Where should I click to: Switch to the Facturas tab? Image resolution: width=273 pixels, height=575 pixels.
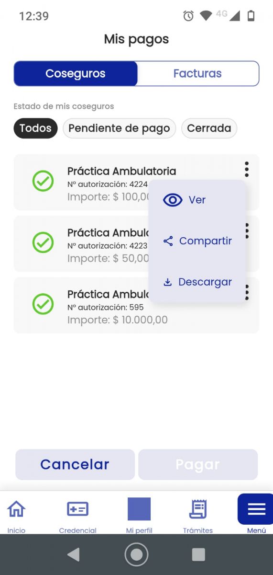tap(198, 73)
